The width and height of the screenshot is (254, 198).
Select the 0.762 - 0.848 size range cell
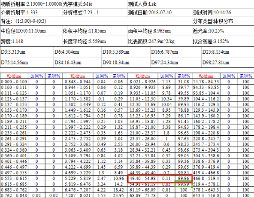click(14, 195)
